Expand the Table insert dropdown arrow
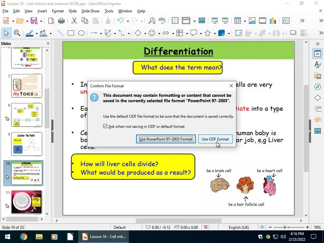The image size is (324, 243). (245, 21)
